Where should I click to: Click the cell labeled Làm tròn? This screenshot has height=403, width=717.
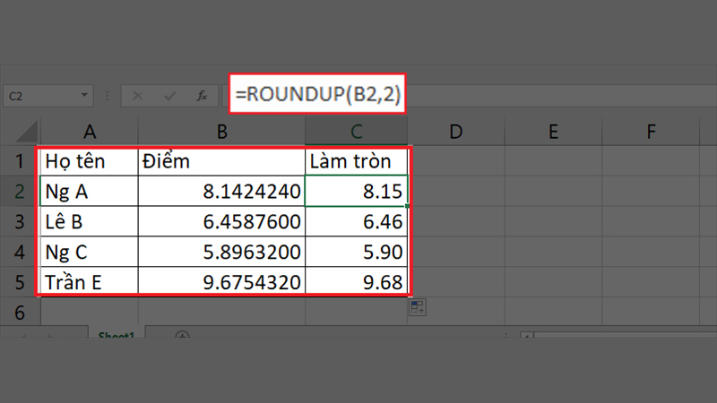point(356,161)
